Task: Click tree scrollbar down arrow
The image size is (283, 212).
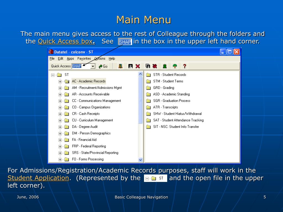Action: (140, 160)
